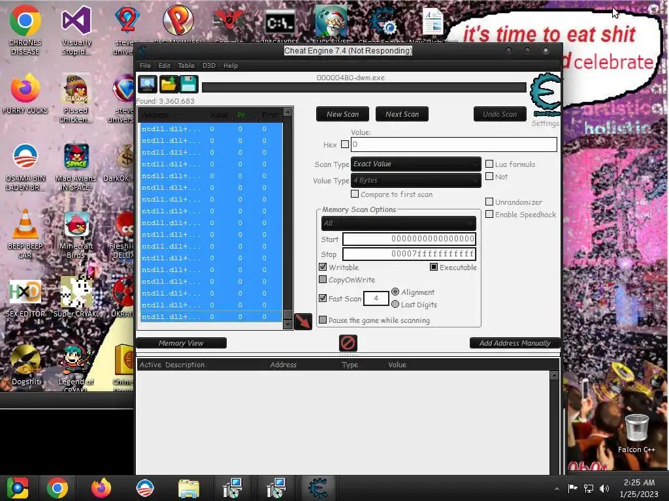
Task: Open the memory region All dropdown
Action: [399, 223]
